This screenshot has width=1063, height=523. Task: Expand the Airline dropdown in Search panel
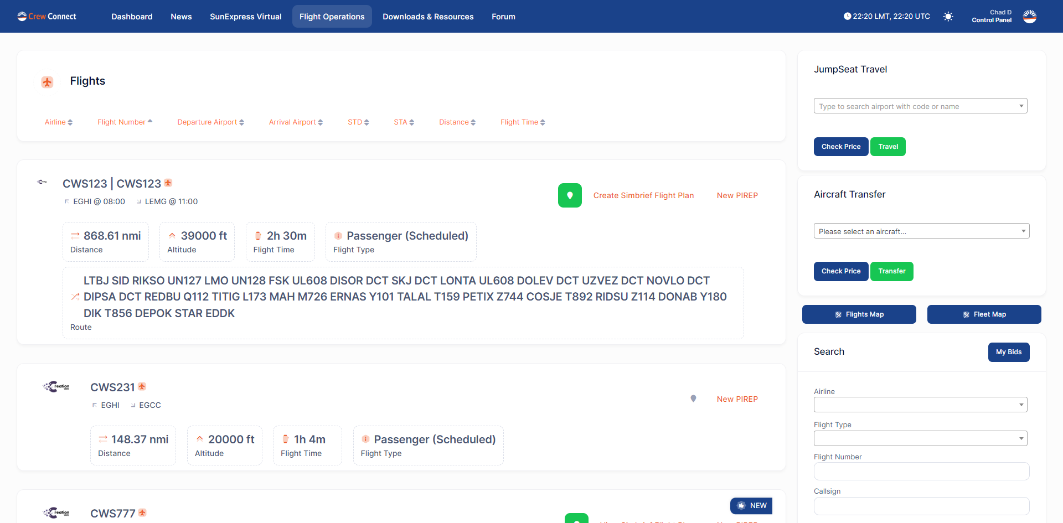(920, 405)
